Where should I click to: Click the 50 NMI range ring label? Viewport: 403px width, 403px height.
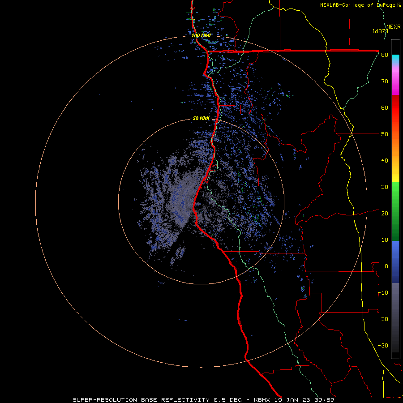tap(201, 118)
